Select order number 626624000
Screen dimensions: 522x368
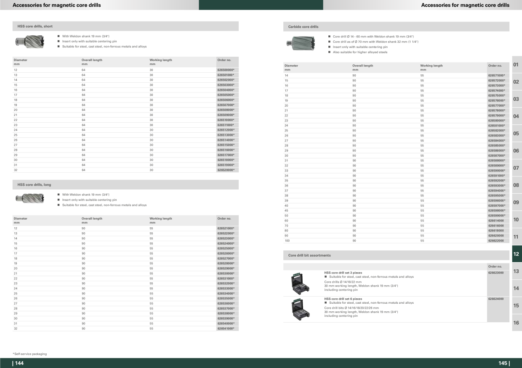click(x=496, y=299)
